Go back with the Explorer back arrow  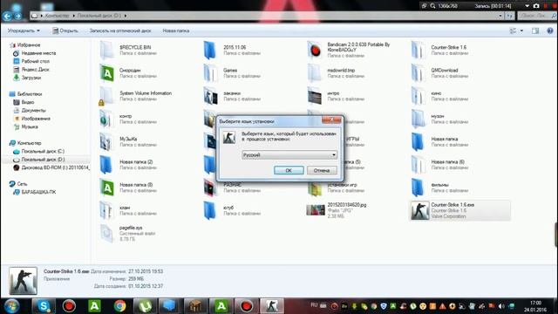tap(7, 16)
